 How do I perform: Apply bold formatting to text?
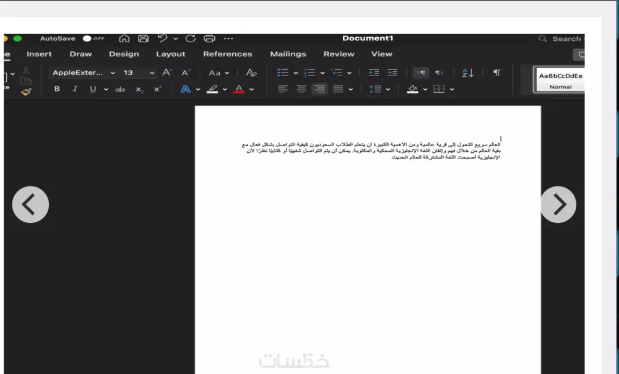pos(57,89)
